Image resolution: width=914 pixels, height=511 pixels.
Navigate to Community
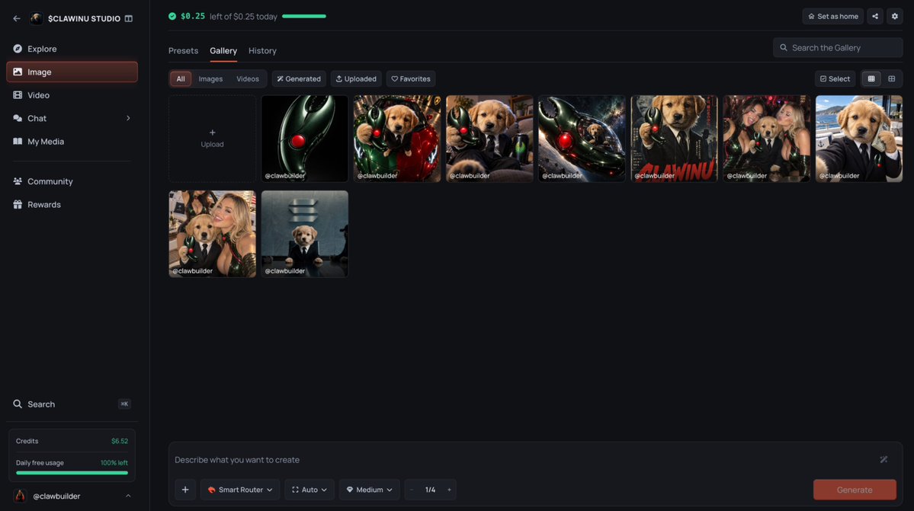(x=72, y=181)
